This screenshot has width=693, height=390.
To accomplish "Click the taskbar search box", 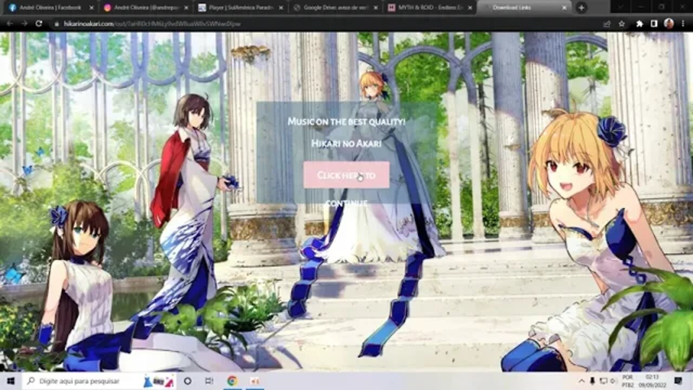I will click(x=99, y=381).
